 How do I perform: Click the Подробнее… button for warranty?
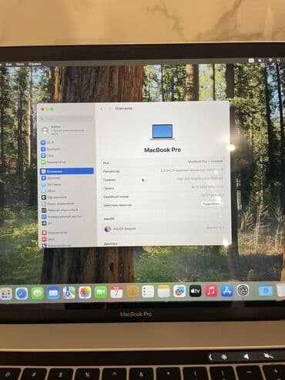(x=210, y=203)
